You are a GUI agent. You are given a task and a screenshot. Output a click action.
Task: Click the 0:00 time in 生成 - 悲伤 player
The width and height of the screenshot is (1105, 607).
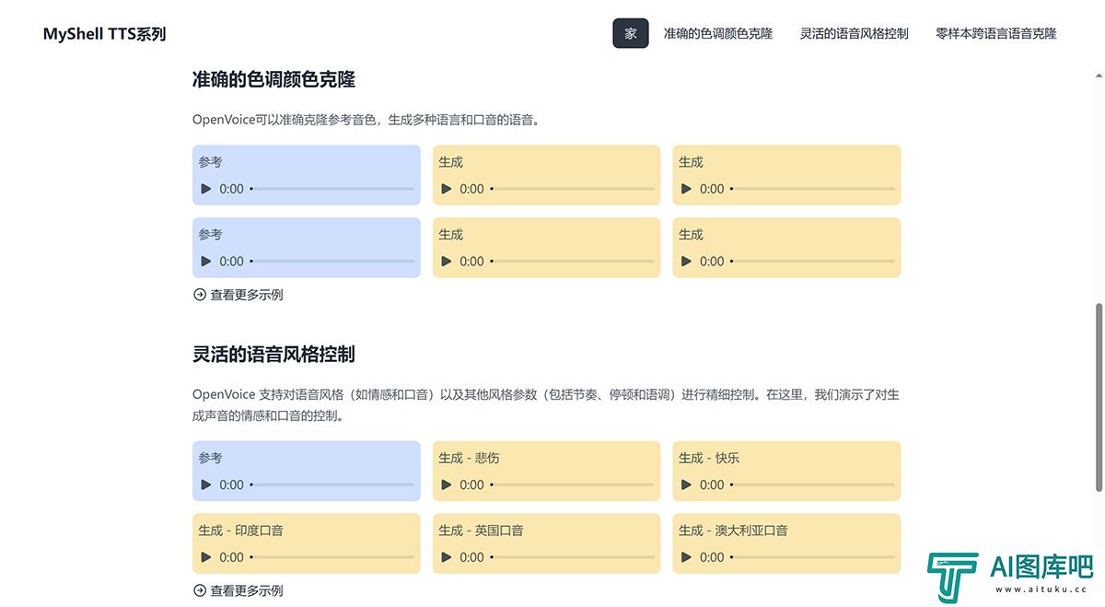(471, 484)
